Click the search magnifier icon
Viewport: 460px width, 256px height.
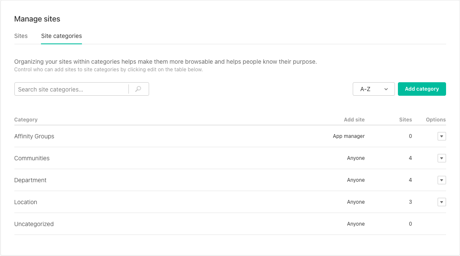138,89
